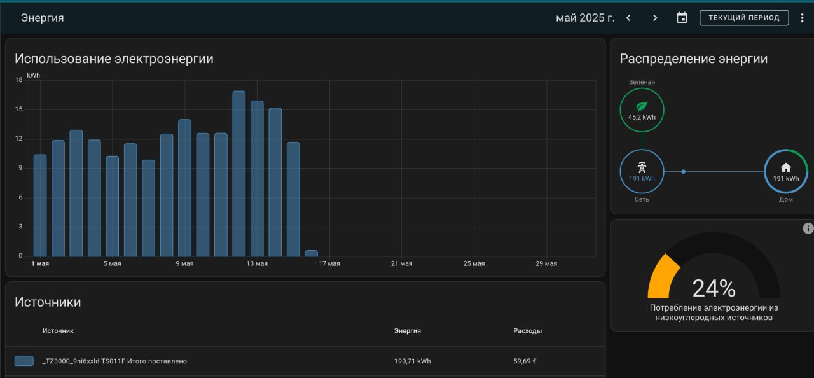Click the ТЕКУЩИЙ ПЕРИОД button
814x378 pixels.
[744, 18]
